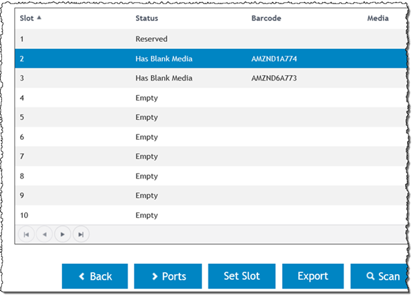
Task: Sort by Slot column ascending arrow
Action: coord(39,19)
